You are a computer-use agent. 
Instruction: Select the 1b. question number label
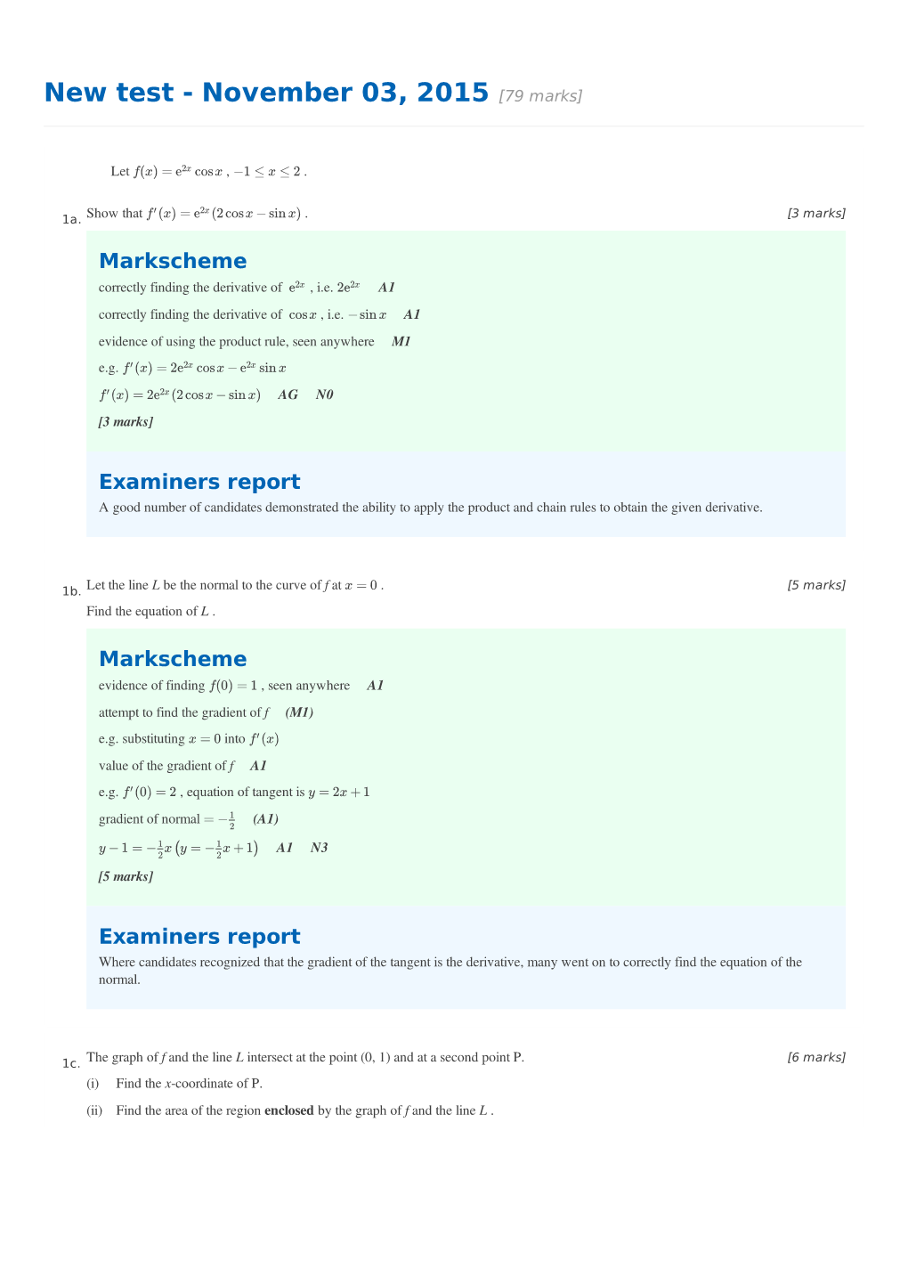click(71, 591)
